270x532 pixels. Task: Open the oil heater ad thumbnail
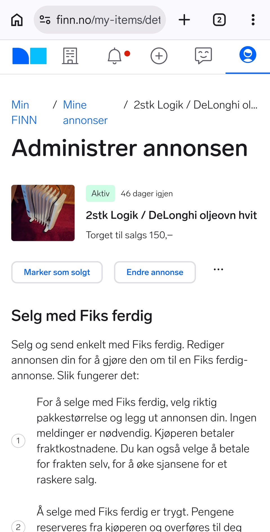click(x=43, y=213)
